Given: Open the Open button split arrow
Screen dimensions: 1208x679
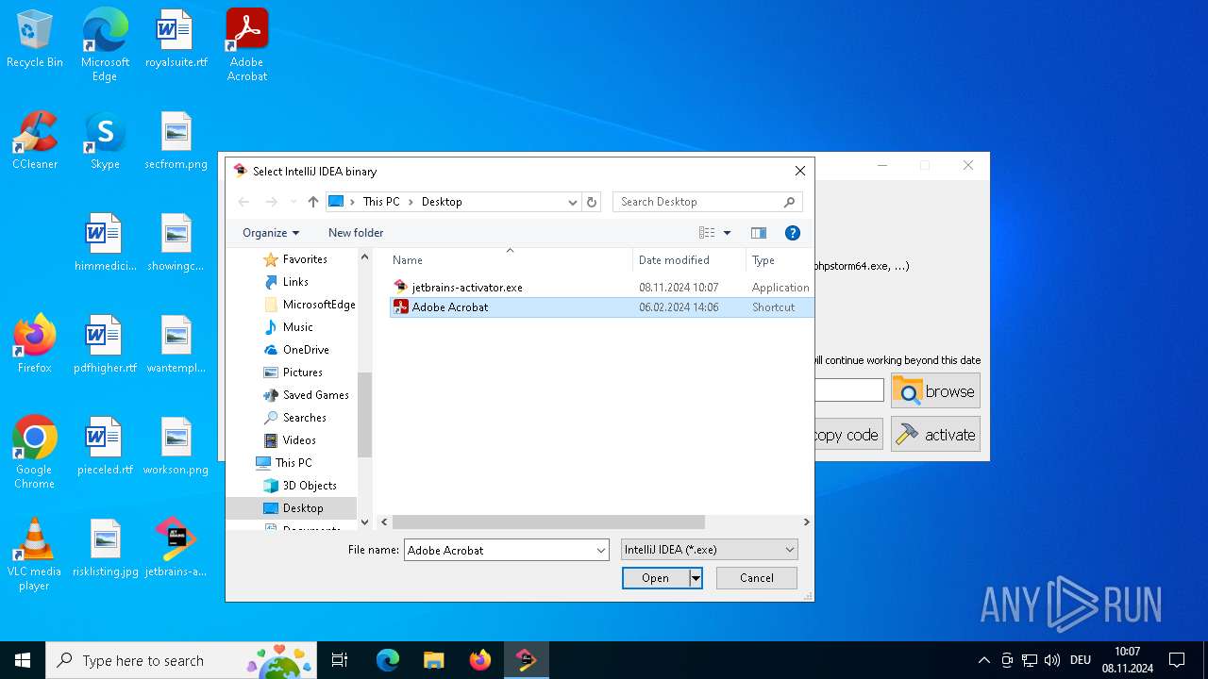Looking at the screenshot, I should [x=696, y=578].
